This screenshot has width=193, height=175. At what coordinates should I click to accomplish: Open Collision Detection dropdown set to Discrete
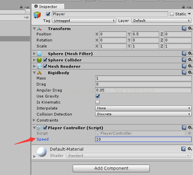pyautogui.click(x=143, y=114)
